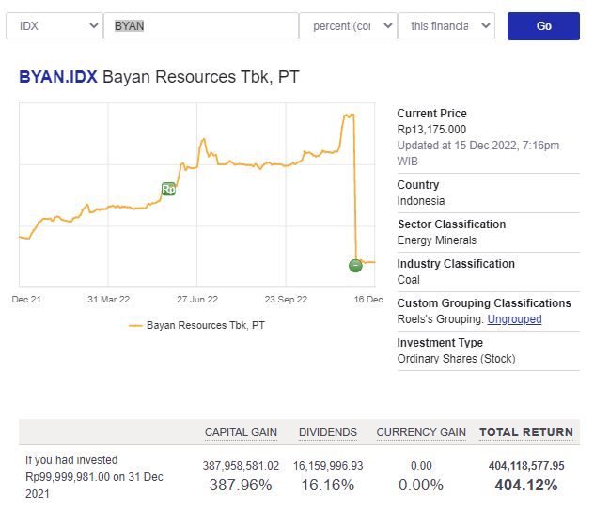This screenshot has height=526, width=594.
Task: Click the TOTAL RETURN column header
Action: pos(526,432)
